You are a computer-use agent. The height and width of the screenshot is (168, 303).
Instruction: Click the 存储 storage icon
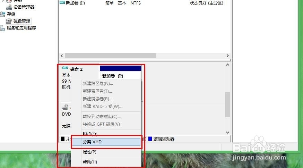2,14
